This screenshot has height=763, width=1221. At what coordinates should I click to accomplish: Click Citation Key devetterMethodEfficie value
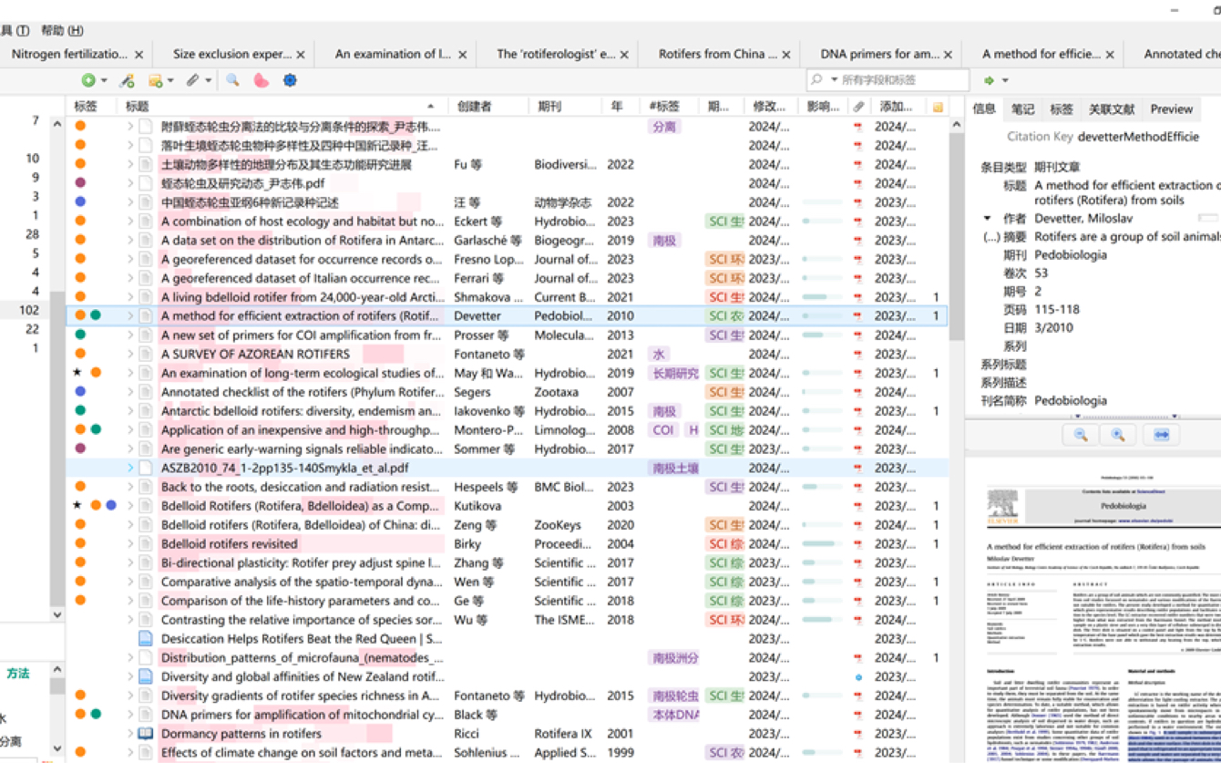tap(1138, 137)
